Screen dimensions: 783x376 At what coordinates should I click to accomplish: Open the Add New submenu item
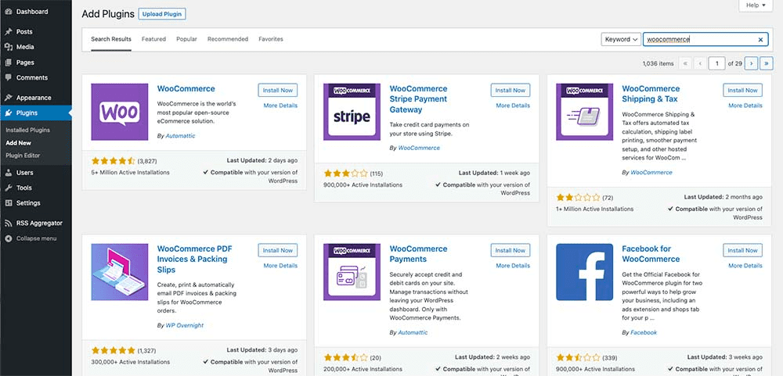[19, 142]
